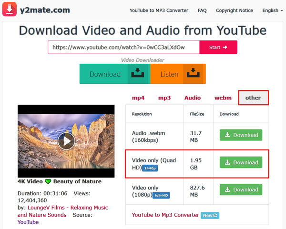Play the video thumbnail preview
Viewport: 286px width, 229px height.
tap(66, 141)
